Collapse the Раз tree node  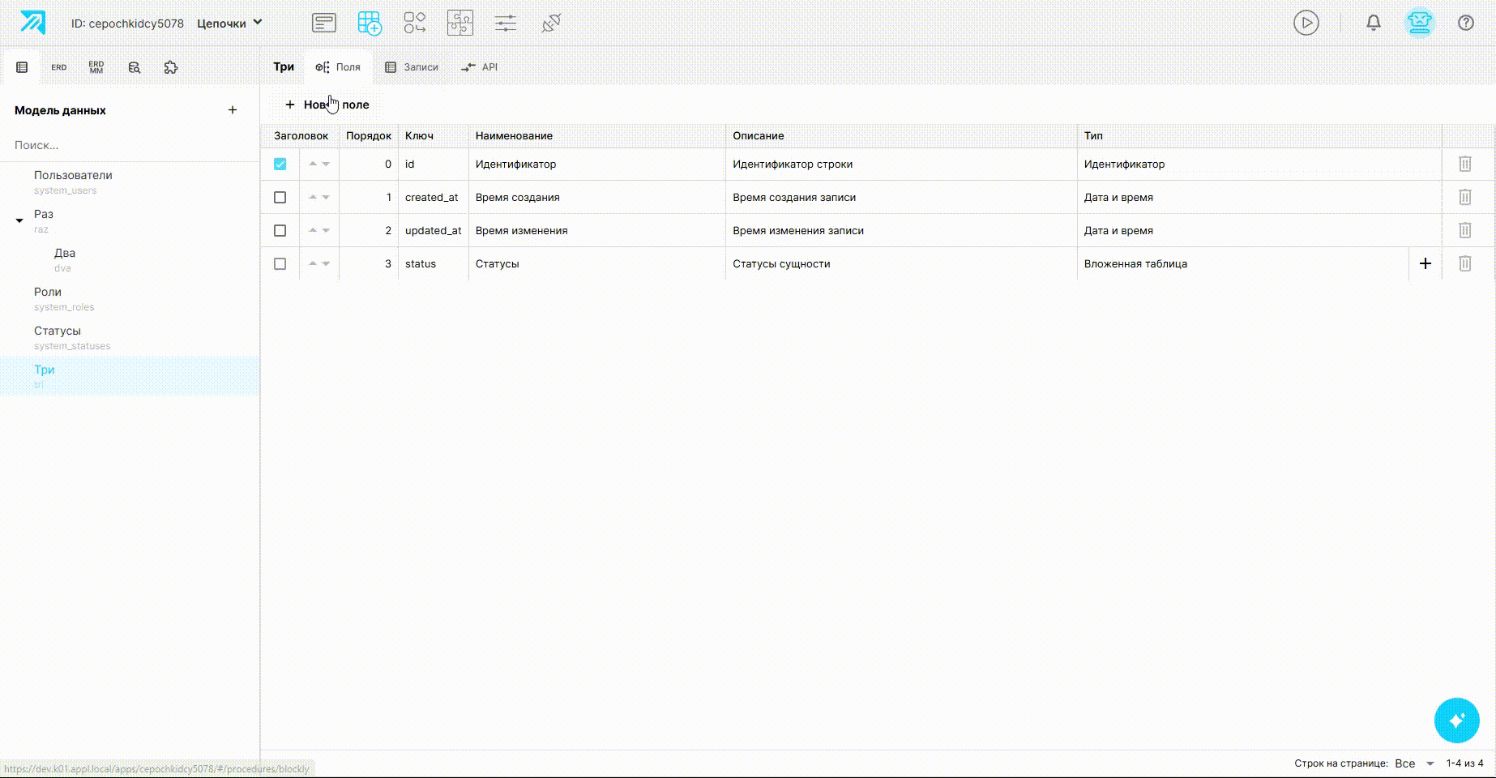point(19,220)
